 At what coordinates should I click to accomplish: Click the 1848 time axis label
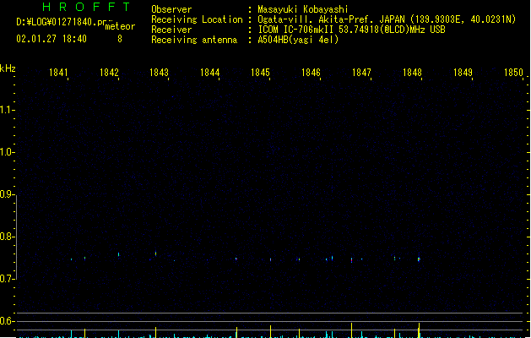[x=412, y=73]
